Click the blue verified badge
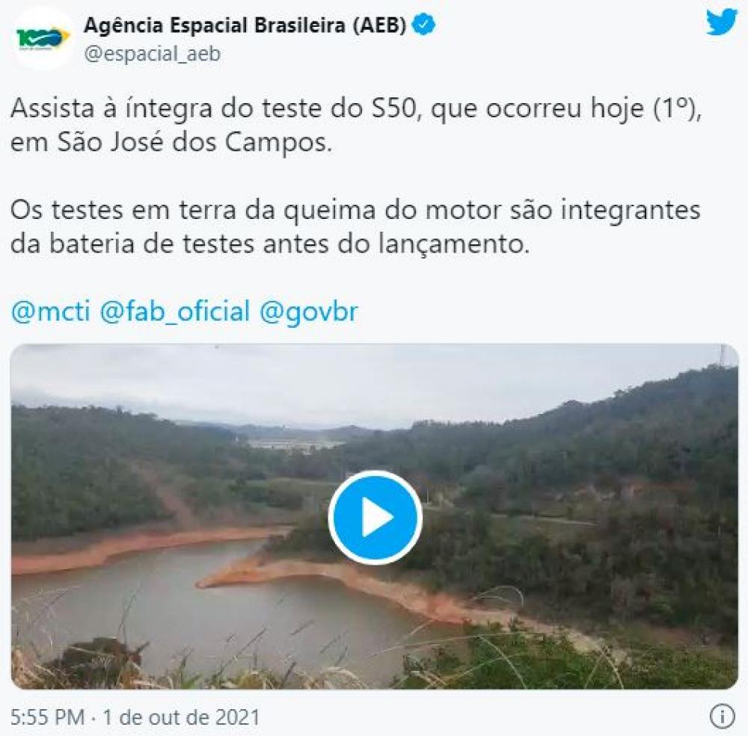Screen dimensions: 748x736 pyautogui.click(x=423, y=25)
